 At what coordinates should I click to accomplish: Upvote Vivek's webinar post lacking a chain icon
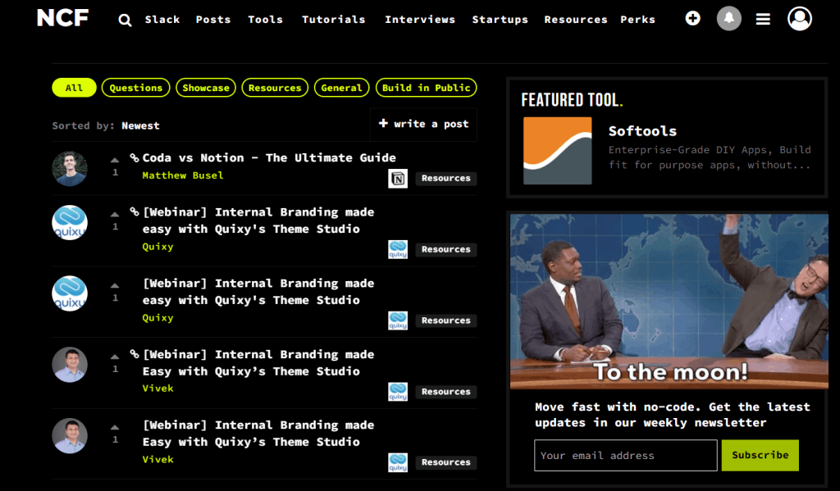pos(115,427)
